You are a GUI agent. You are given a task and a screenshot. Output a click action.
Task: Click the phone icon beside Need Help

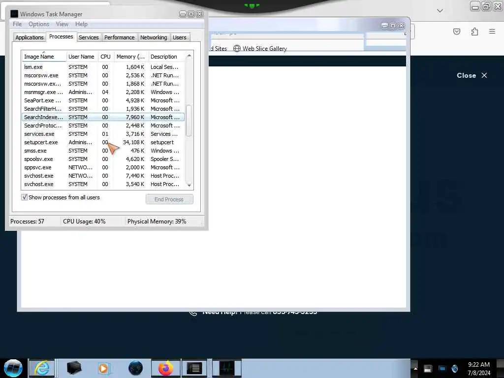pyautogui.click(x=193, y=313)
